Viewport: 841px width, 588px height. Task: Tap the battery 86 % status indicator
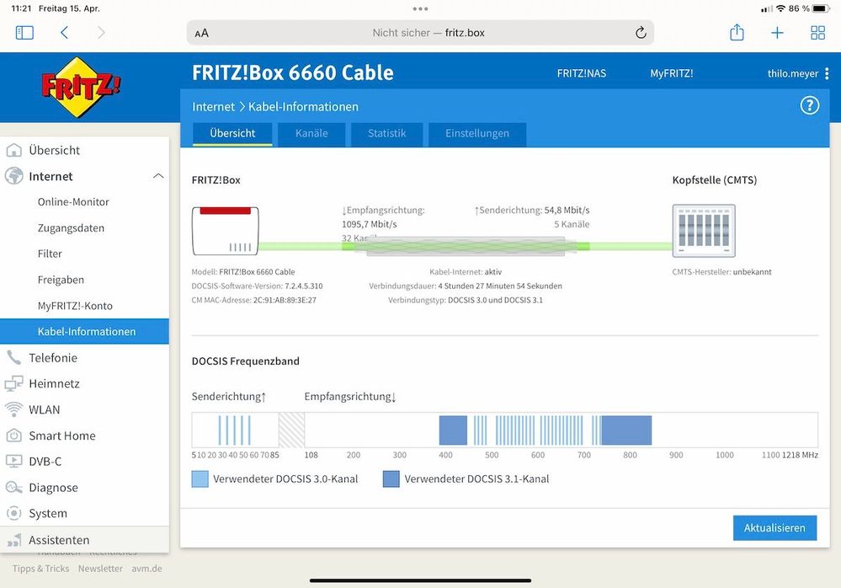[809, 8]
